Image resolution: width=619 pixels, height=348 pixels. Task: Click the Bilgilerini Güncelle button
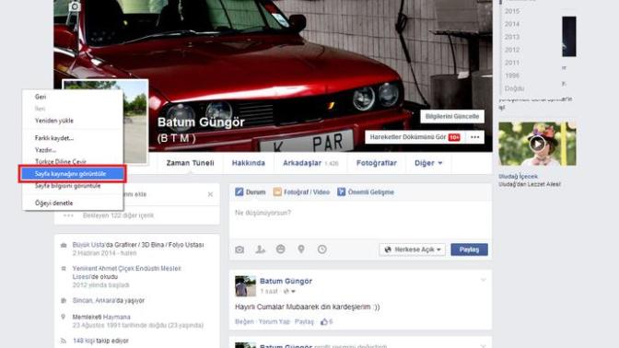point(452,116)
